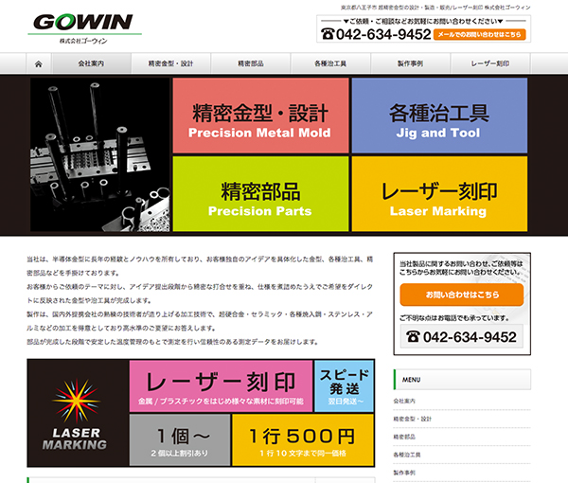
Task: Open 製作事例 in the sidebar menu
Action: click(404, 473)
